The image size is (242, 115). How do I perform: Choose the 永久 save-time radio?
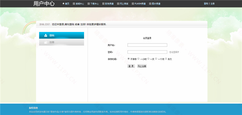(x=166, y=59)
